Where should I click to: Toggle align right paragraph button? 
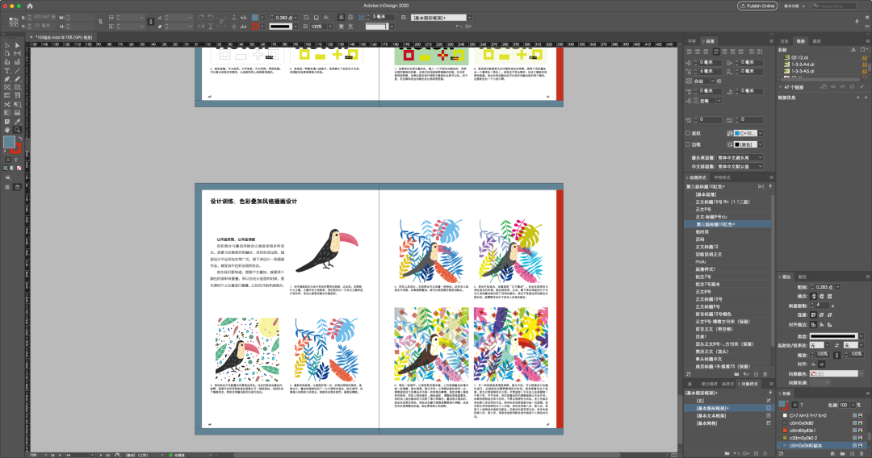point(706,52)
